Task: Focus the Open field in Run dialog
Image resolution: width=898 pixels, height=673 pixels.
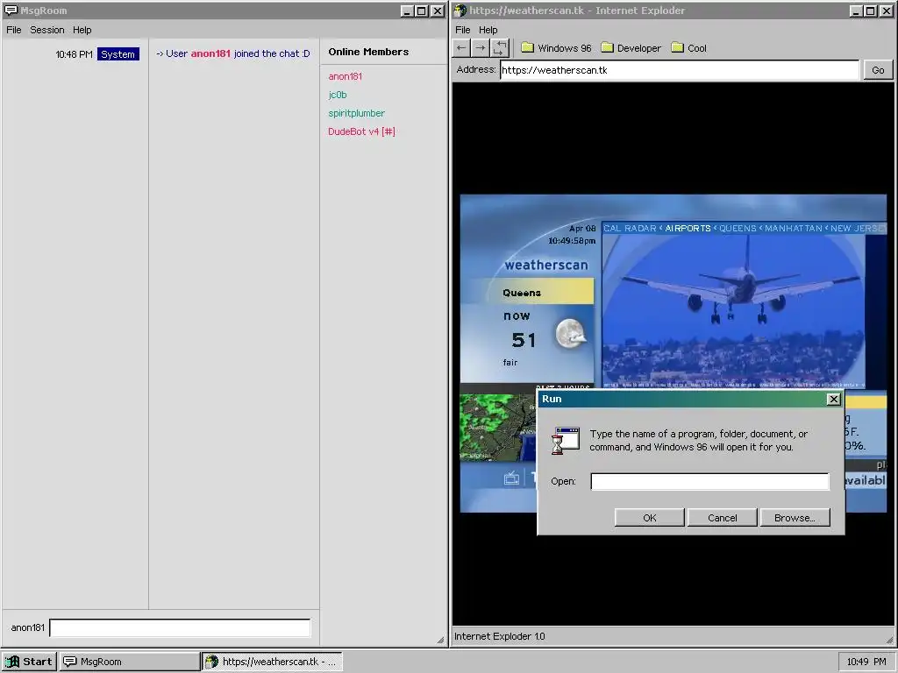Action: point(709,481)
